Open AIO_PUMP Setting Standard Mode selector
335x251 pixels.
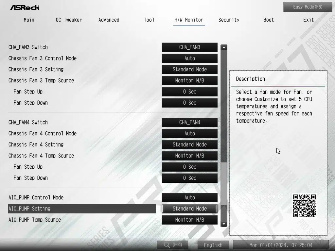[189, 209]
